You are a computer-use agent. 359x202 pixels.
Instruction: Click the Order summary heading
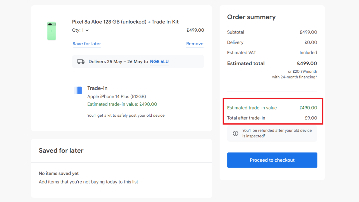click(251, 17)
